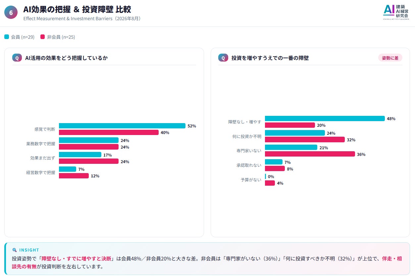Viewport: 415px width, 278px height.
Task: Click the 予算がない axis label
Action: (251, 180)
